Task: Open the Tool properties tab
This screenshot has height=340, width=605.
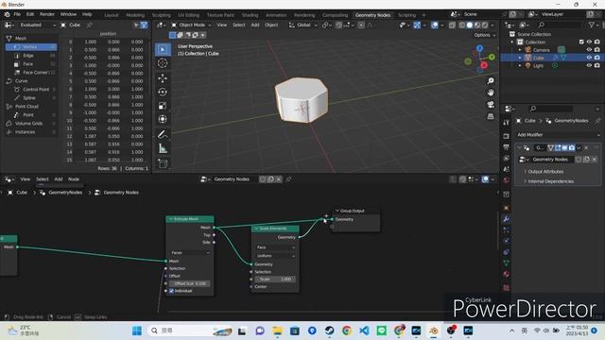Action: [507, 123]
